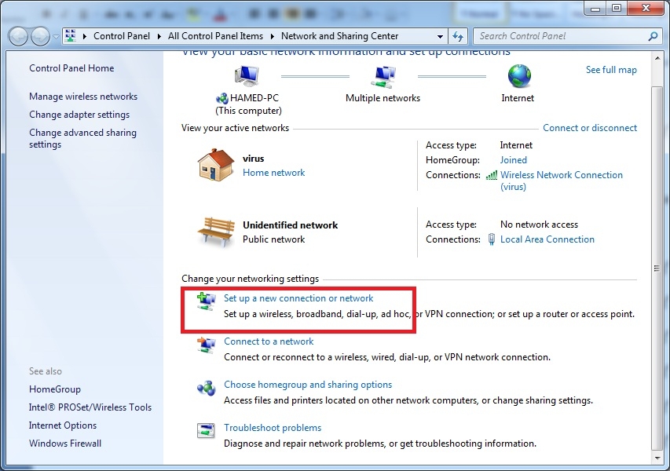Click the magnifier search icon

coord(653,37)
